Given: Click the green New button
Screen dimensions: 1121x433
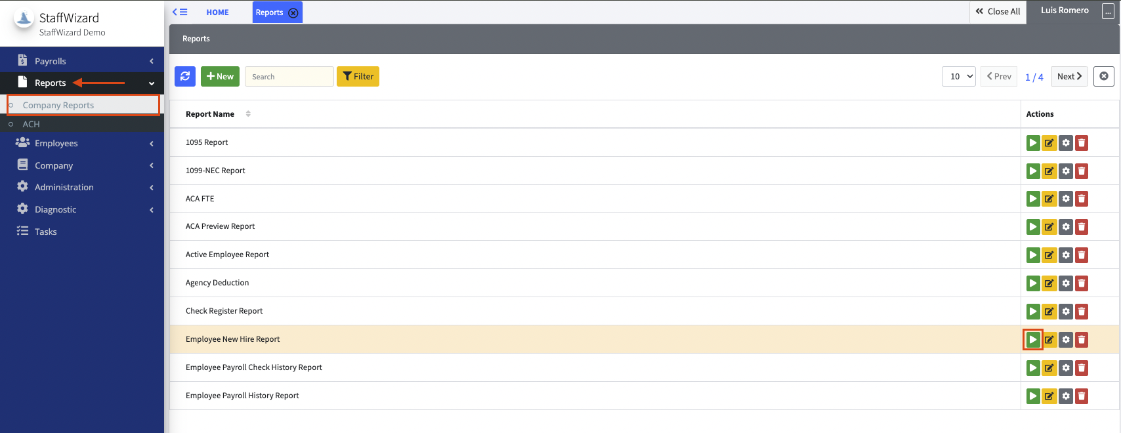Looking at the screenshot, I should click(220, 77).
